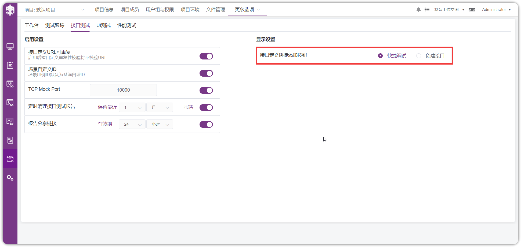
Task: Toggle scheduled API report cleanup switch
Action: [206, 107]
